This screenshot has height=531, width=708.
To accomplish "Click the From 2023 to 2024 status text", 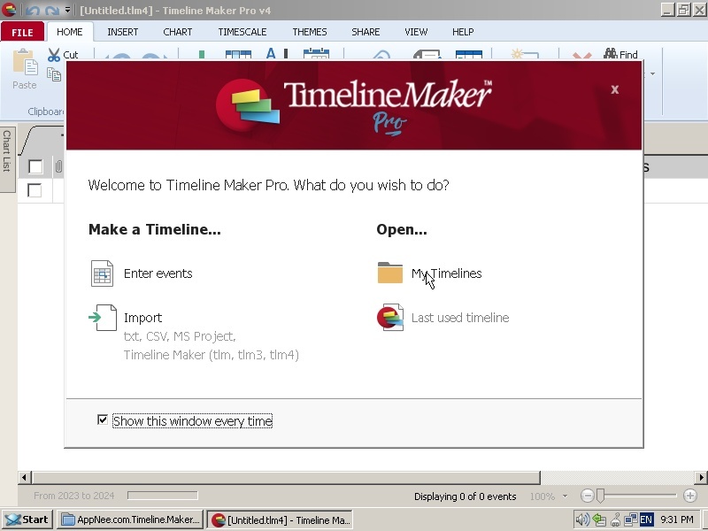I will pos(74,496).
